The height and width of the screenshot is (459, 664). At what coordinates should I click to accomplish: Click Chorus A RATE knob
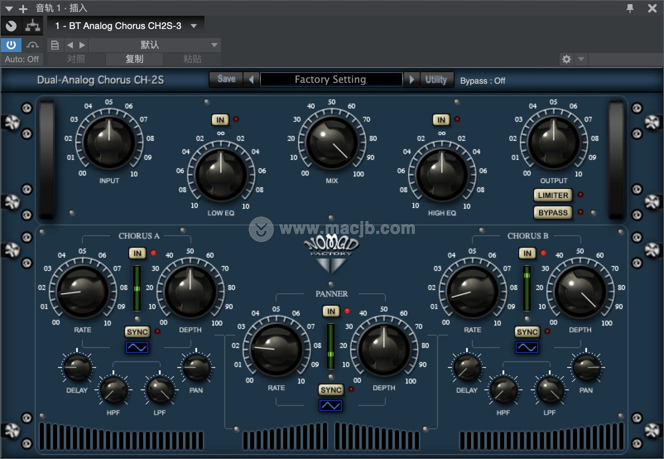pyautogui.click(x=82, y=292)
